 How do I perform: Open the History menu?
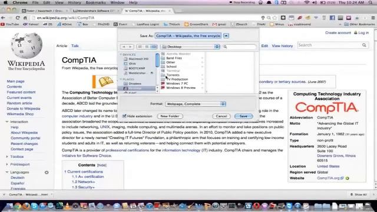click(x=74, y=2)
